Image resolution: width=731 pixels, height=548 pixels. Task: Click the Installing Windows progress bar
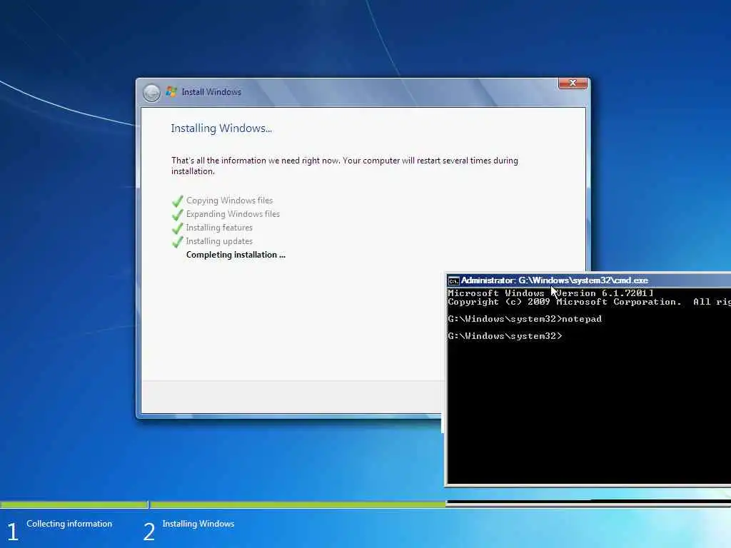pos(298,504)
